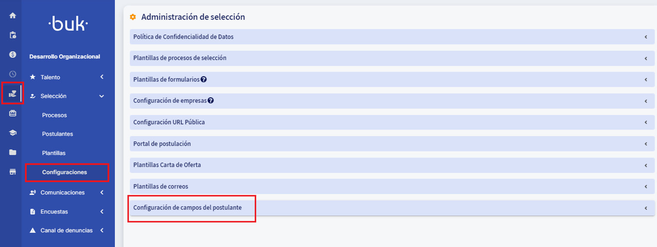657x247 pixels.
Task: Open the Procesos submenu item
Action: (55, 115)
